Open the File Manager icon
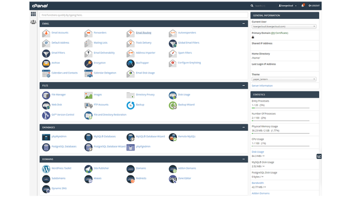351x197 pixels. 46,95
